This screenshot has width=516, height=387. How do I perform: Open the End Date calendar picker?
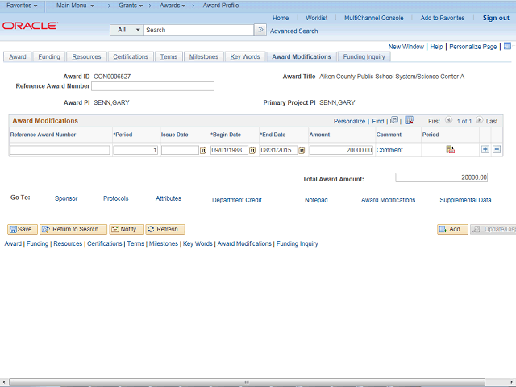[302, 151]
